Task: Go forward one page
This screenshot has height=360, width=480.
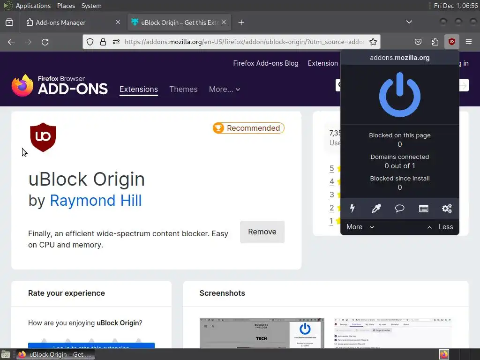Action: [x=28, y=42]
